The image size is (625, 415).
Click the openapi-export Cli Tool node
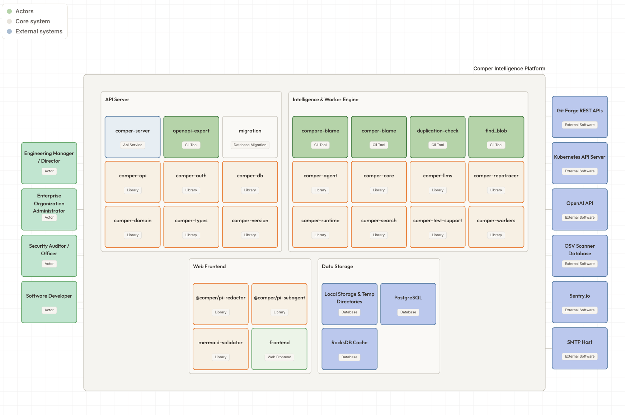point(191,137)
